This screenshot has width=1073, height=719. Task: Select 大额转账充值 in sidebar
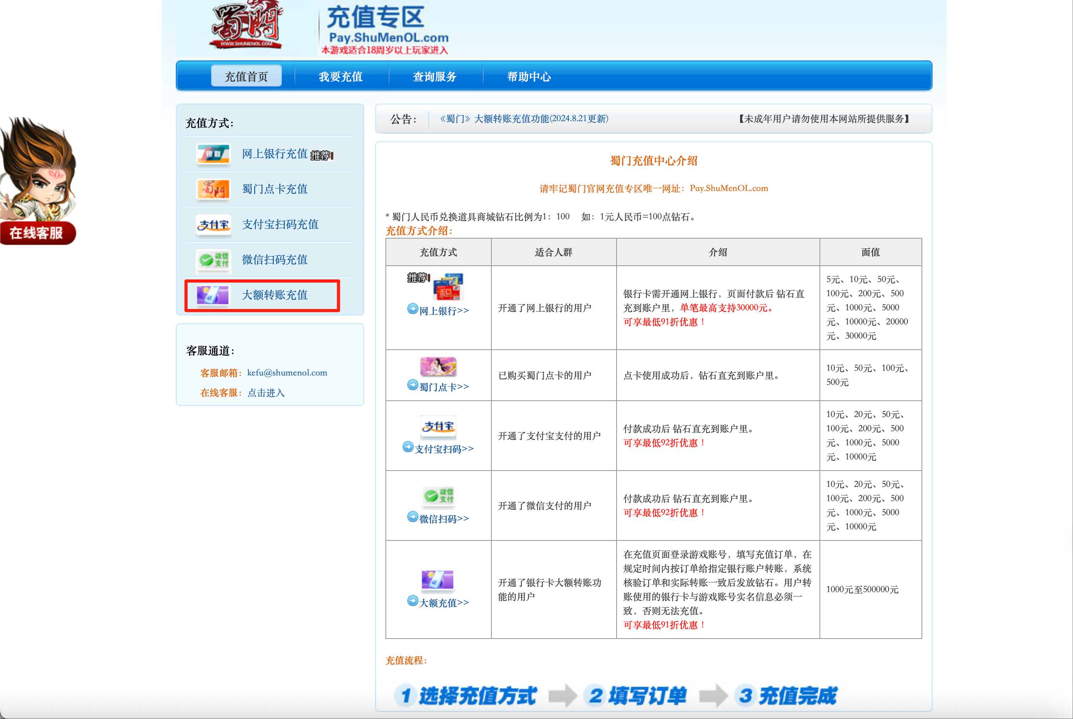tap(275, 295)
